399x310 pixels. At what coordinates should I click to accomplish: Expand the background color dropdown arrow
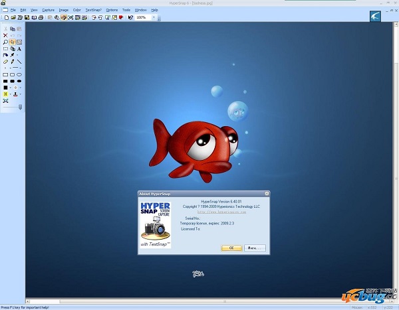pyautogui.click(x=21, y=88)
